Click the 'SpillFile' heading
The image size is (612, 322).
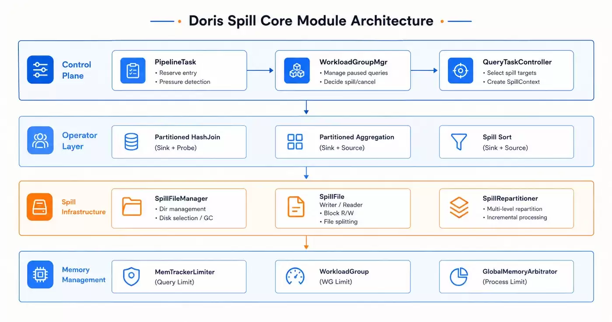click(x=332, y=197)
